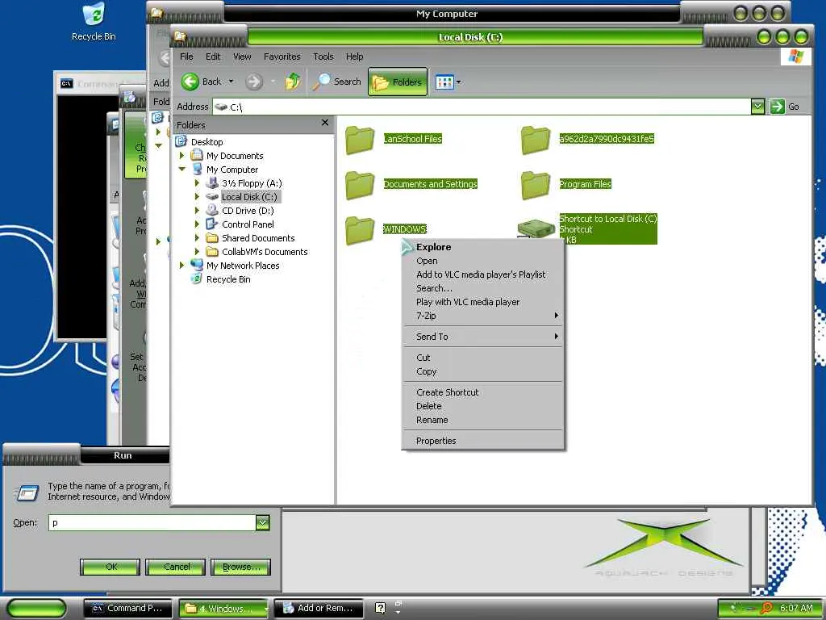Expand Local Disk (C:) tree node
The height and width of the screenshot is (620, 826).
[x=197, y=197]
